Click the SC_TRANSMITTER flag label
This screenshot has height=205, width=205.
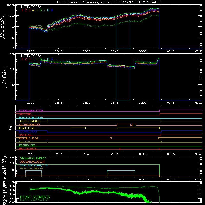(x=29, y=125)
